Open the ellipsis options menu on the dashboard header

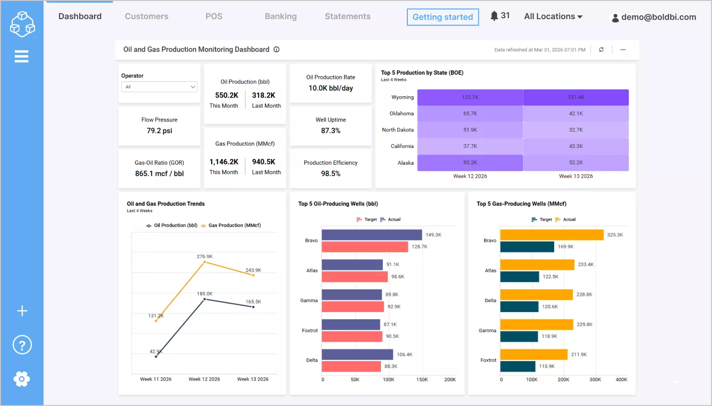click(623, 49)
